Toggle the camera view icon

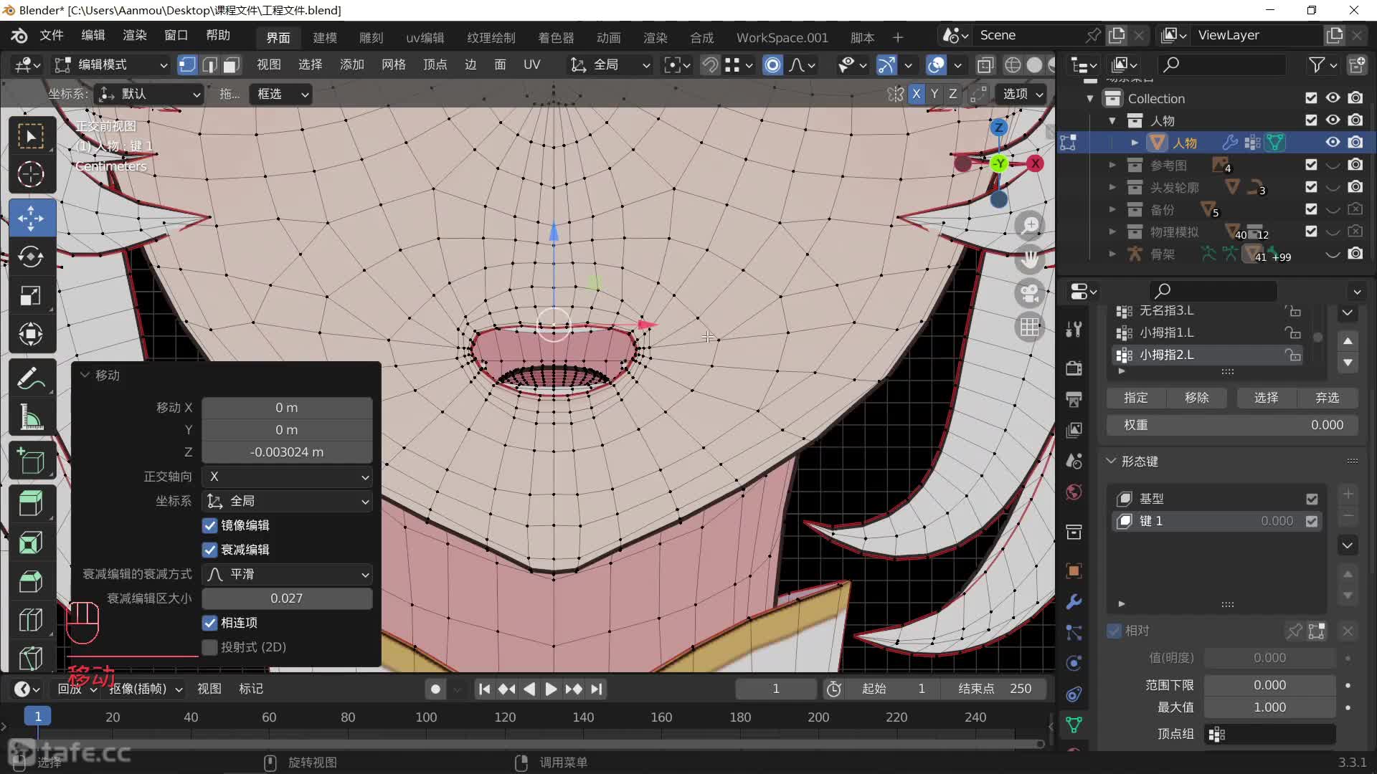(x=1030, y=293)
